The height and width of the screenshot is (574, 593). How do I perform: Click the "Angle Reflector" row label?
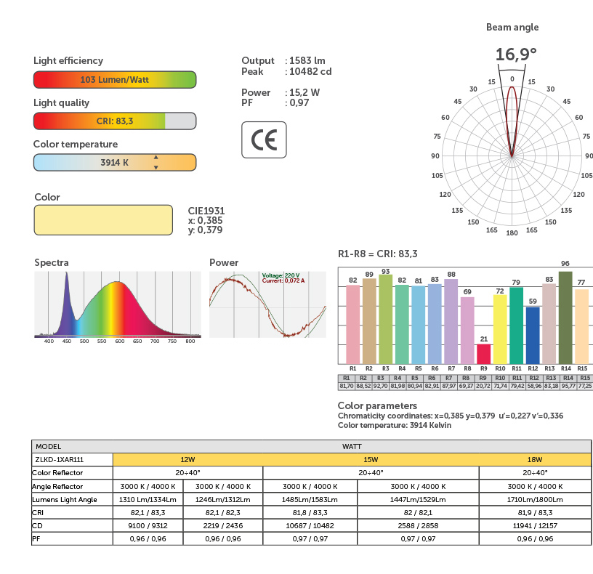57,487
